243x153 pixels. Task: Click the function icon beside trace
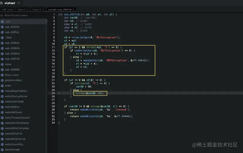click(2, 64)
